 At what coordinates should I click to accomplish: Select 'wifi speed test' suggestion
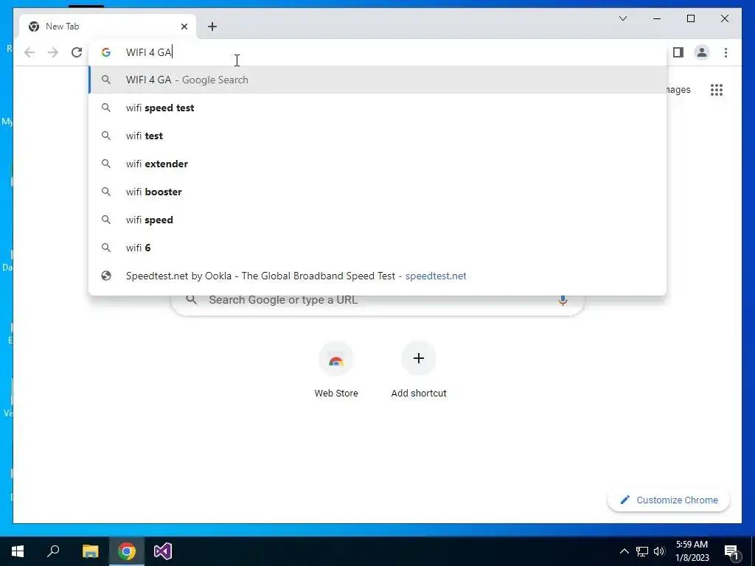[377, 108]
